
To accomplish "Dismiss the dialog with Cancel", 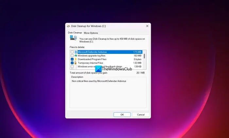I will coord(141,115).
